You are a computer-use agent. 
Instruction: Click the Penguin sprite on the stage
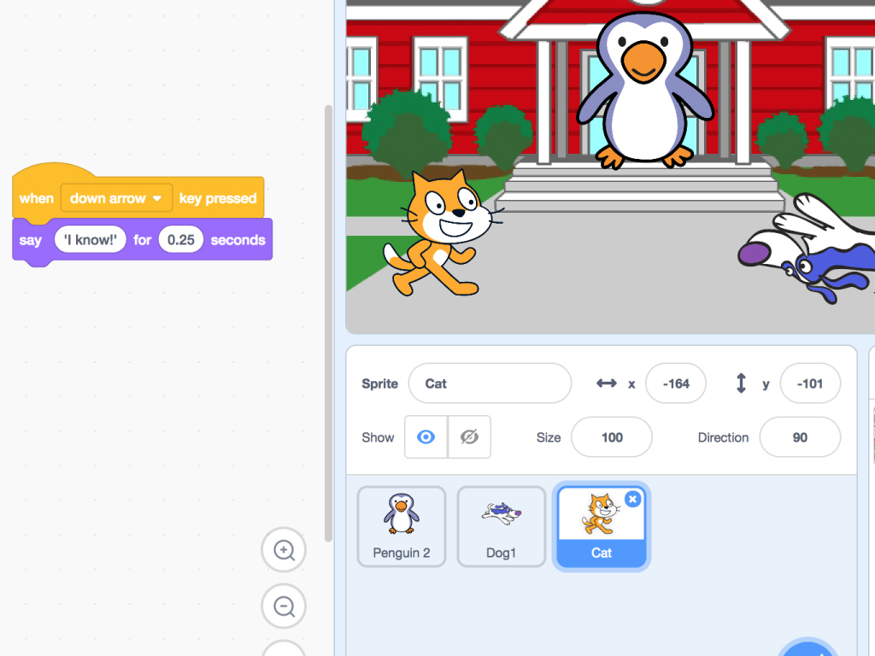click(644, 91)
